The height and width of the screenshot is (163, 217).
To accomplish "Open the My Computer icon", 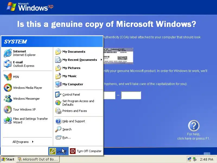I will [x=58, y=84].
